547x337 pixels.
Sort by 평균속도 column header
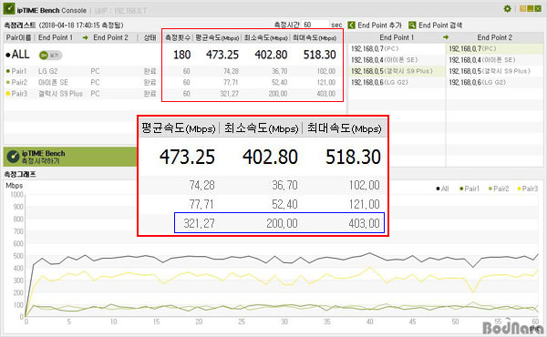217,37
